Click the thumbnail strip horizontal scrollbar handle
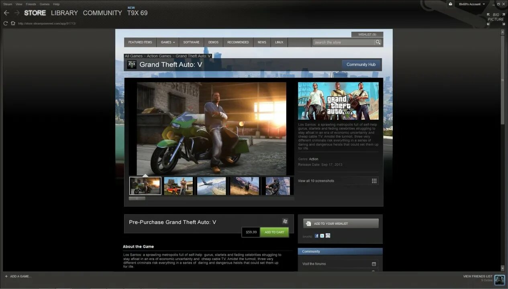508x289 pixels. (x=137, y=198)
